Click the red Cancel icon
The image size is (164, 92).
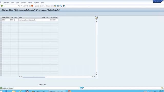[x=32, y=6]
